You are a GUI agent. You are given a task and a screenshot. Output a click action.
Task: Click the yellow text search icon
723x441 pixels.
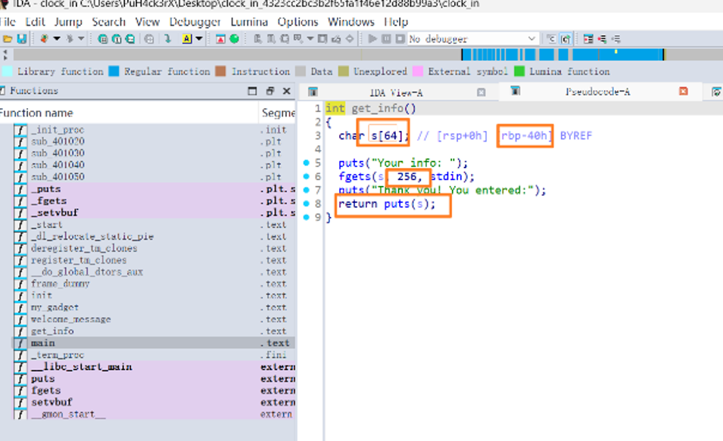[186, 39]
